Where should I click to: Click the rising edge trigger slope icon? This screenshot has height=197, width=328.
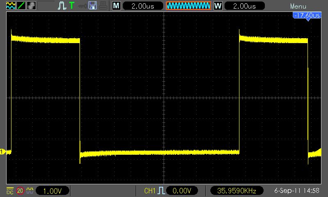pyautogui.click(x=161, y=190)
